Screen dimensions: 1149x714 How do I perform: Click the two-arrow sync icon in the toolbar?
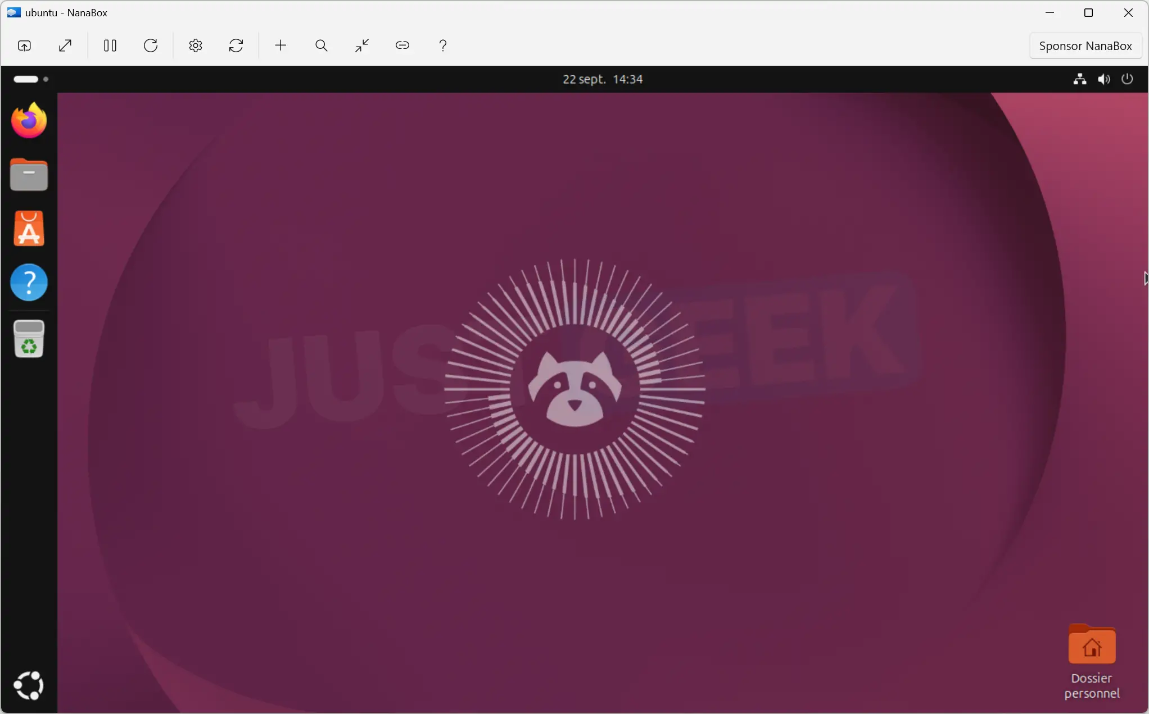point(236,46)
